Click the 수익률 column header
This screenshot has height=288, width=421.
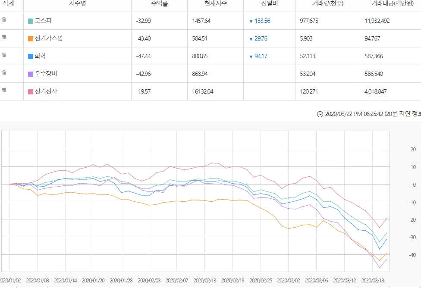[x=160, y=3]
